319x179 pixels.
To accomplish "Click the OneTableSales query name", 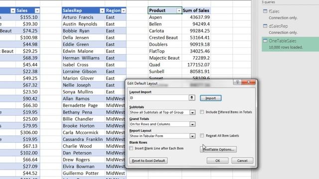I will click(x=283, y=41).
